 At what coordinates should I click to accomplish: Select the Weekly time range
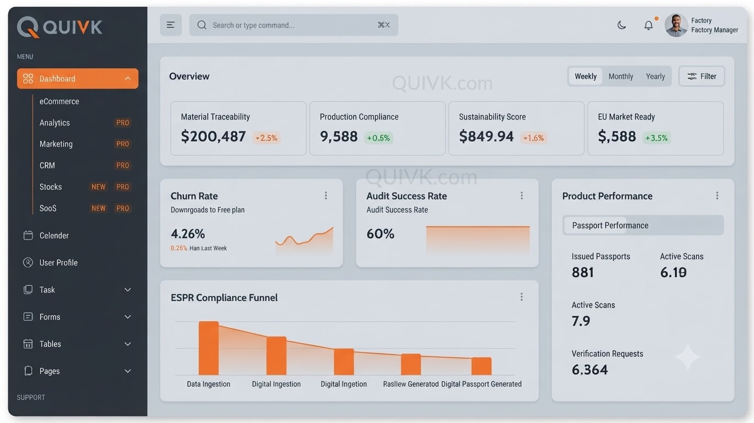585,76
